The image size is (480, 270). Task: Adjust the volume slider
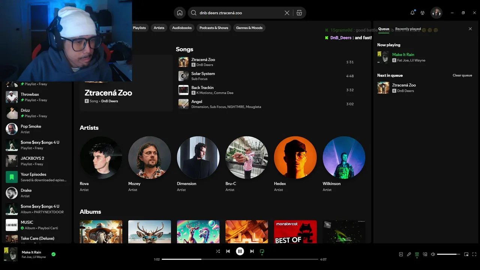tap(448, 254)
